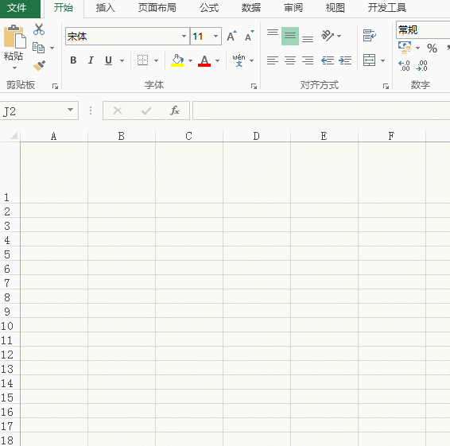Center text horizontally
The height and width of the screenshot is (446, 450).
(290, 60)
